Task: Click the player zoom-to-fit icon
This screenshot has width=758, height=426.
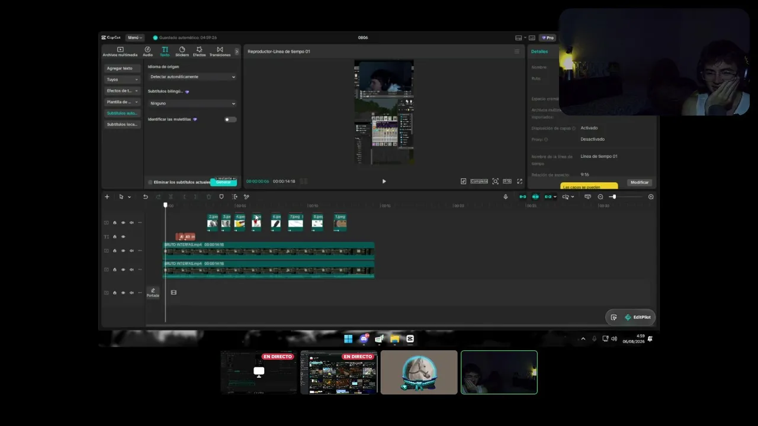Action: pyautogui.click(x=496, y=181)
